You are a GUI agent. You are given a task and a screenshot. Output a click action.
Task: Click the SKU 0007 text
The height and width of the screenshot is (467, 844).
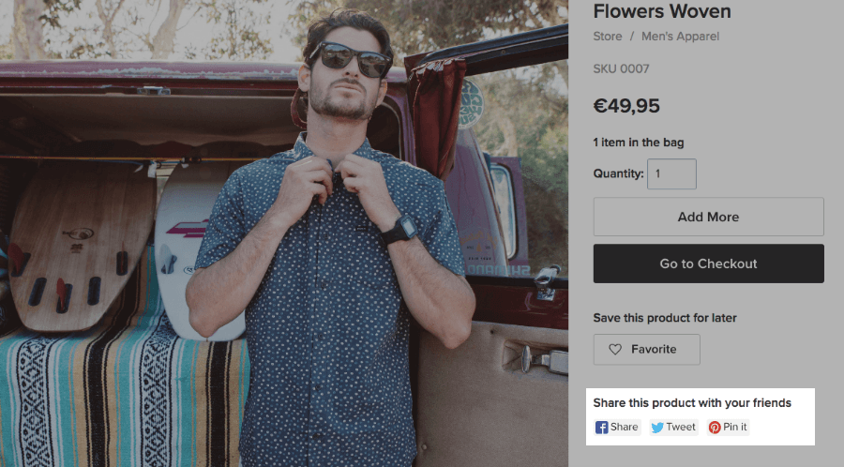click(621, 69)
